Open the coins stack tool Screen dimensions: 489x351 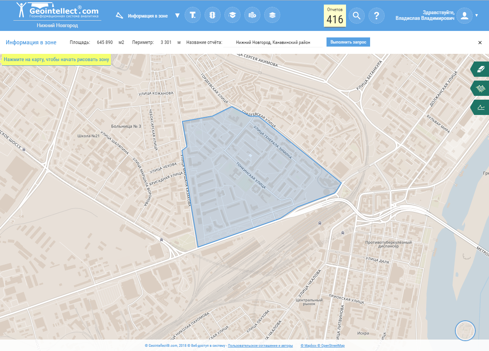click(252, 16)
